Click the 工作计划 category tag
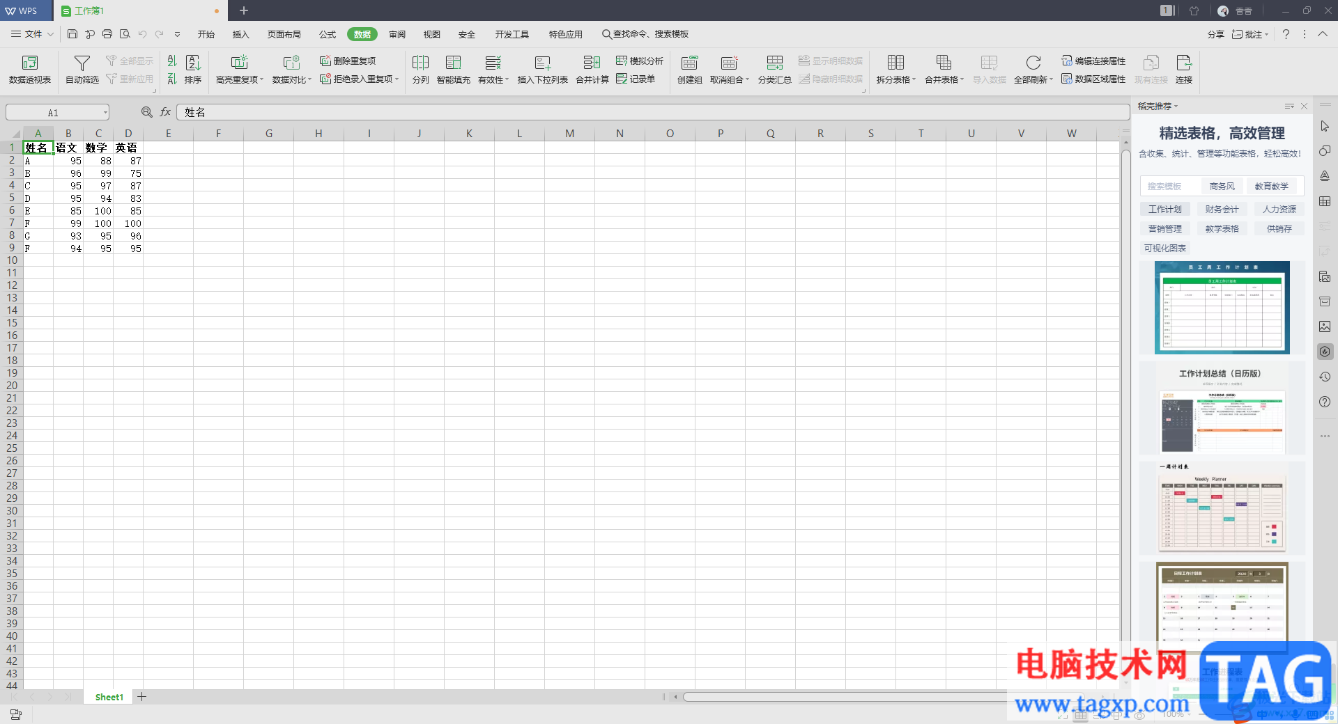The image size is (1338, 724). pos(1165,209)
